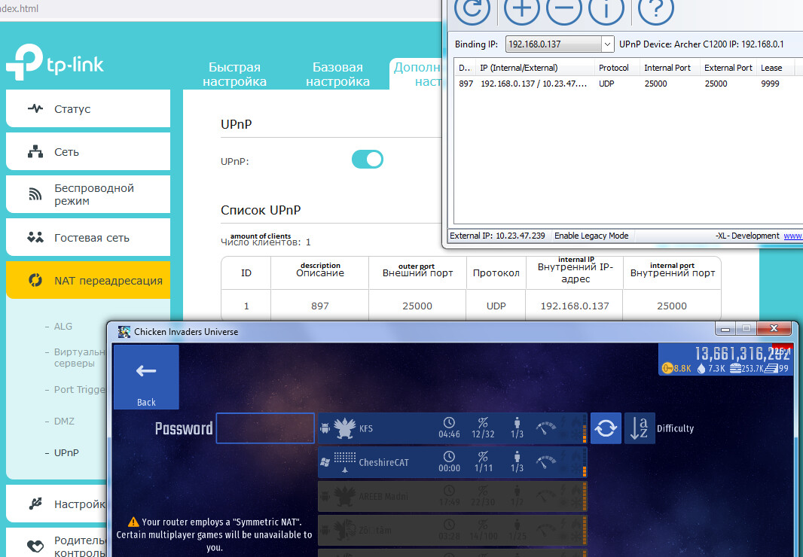
Task: Open the info icon in the UPnP tool toolbar
Action: (606, 12)
